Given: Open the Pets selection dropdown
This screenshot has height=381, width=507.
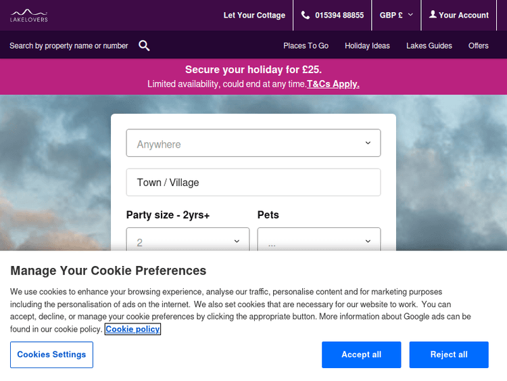Looking at the screenshot, I should [318, 242].
